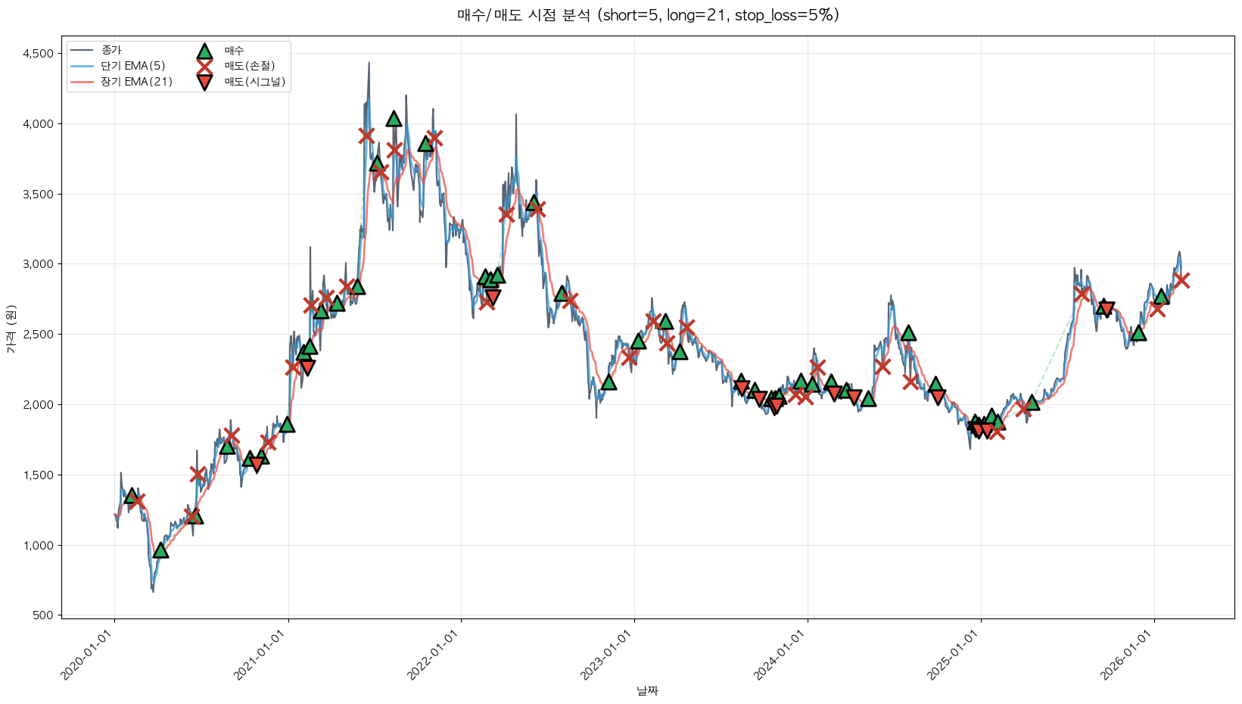Select the highest buy triangle above 4,000
The width and height of the screenshot is (1242, 704).
coord(394,119)
